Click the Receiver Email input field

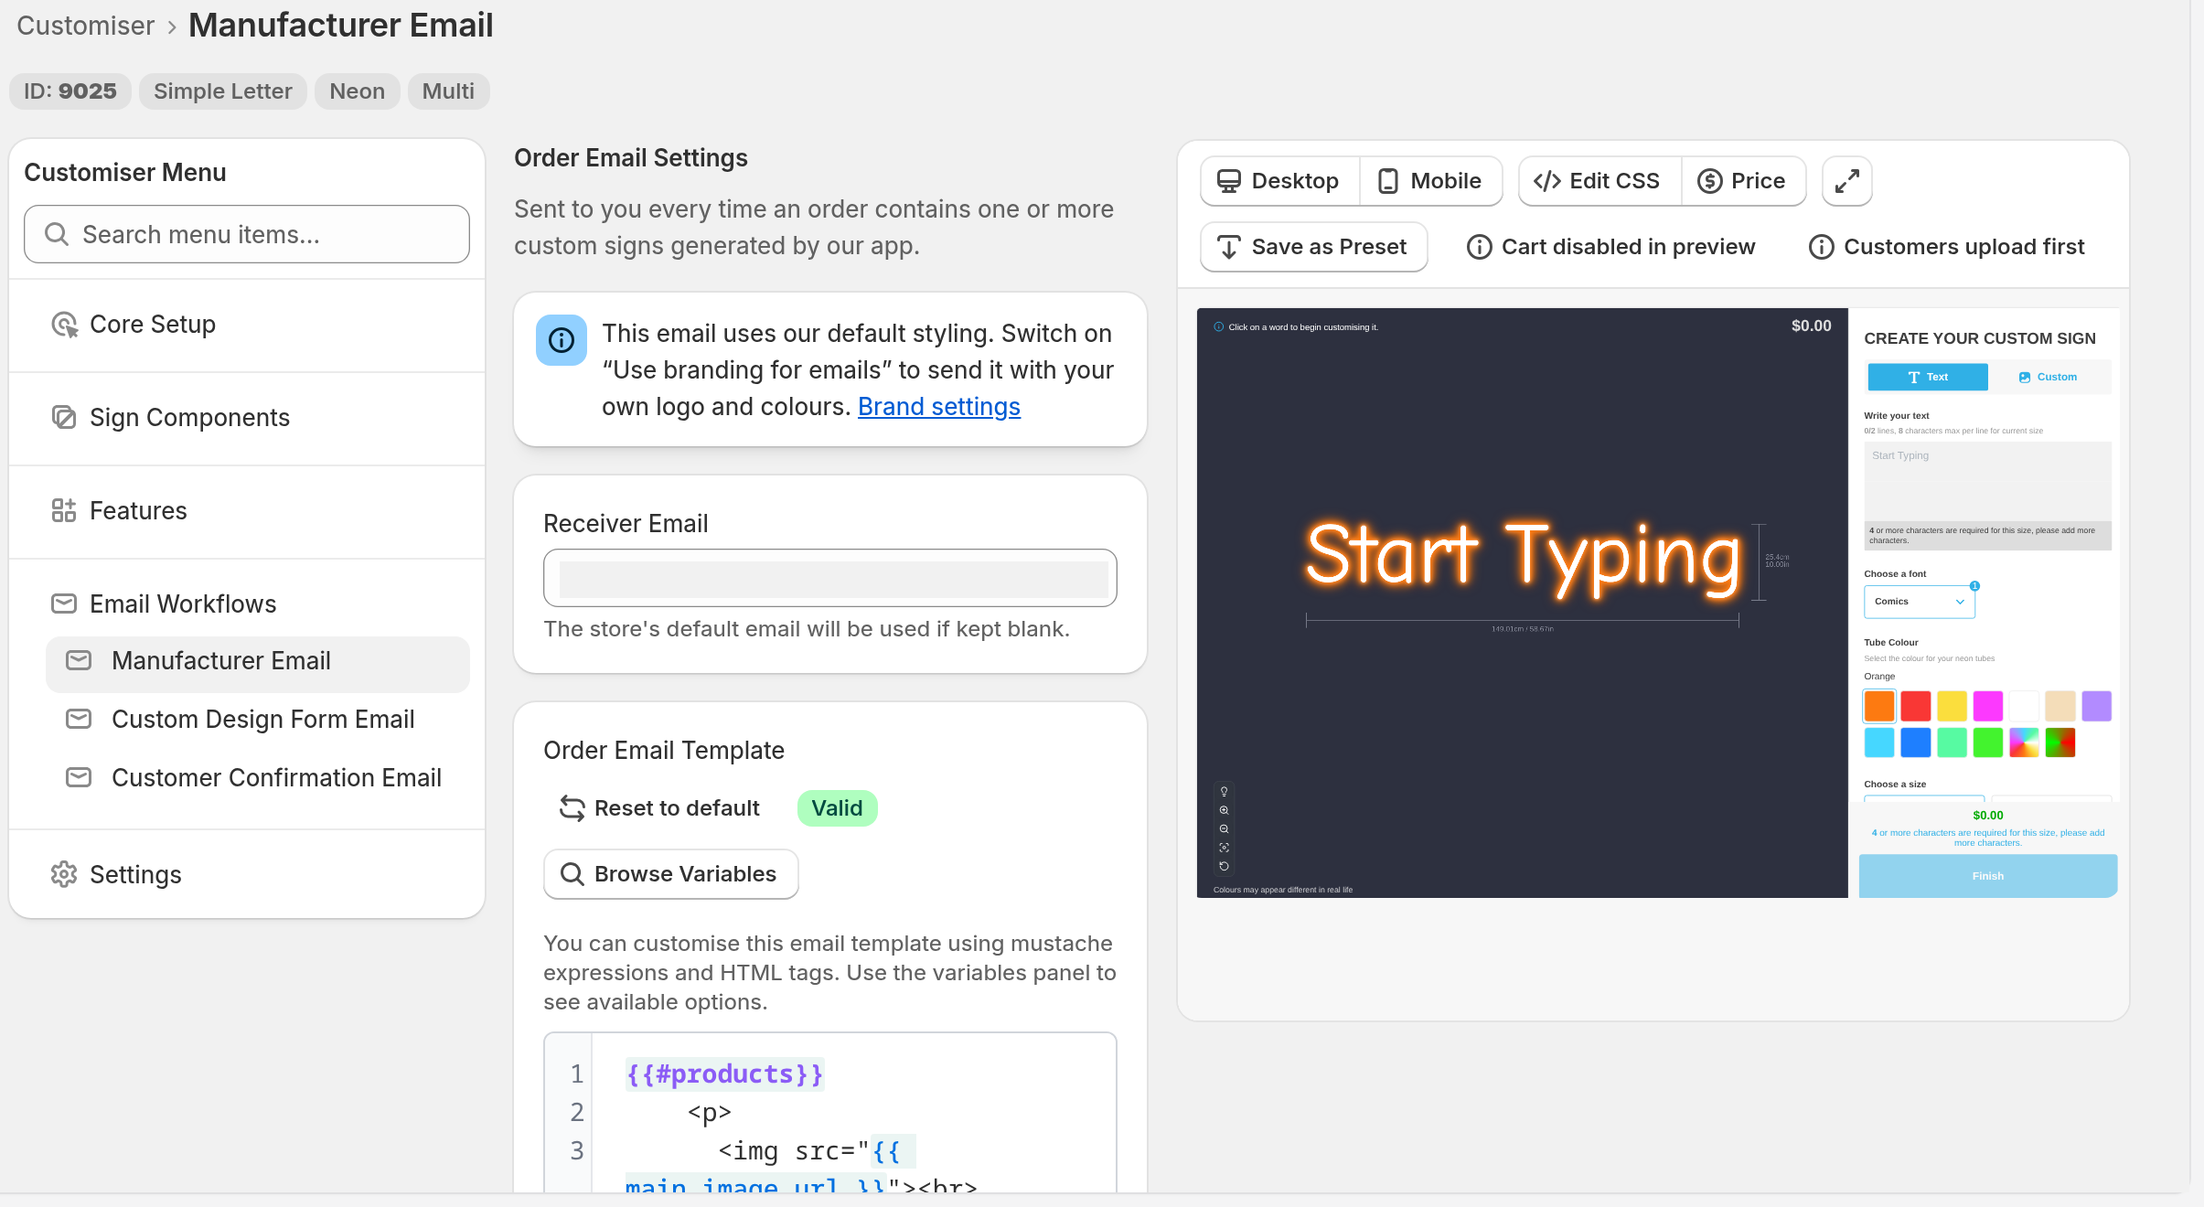pyautogui.click(x=830, y=579)
